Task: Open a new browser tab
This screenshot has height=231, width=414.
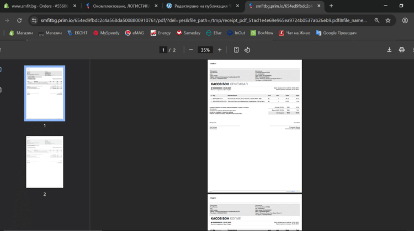Action: [331, 5]
